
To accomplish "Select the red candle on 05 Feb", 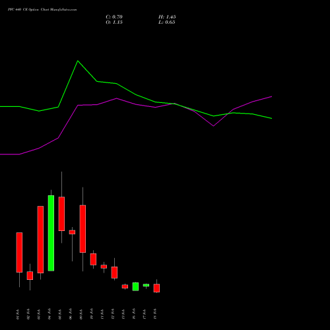I will point(61,214).
